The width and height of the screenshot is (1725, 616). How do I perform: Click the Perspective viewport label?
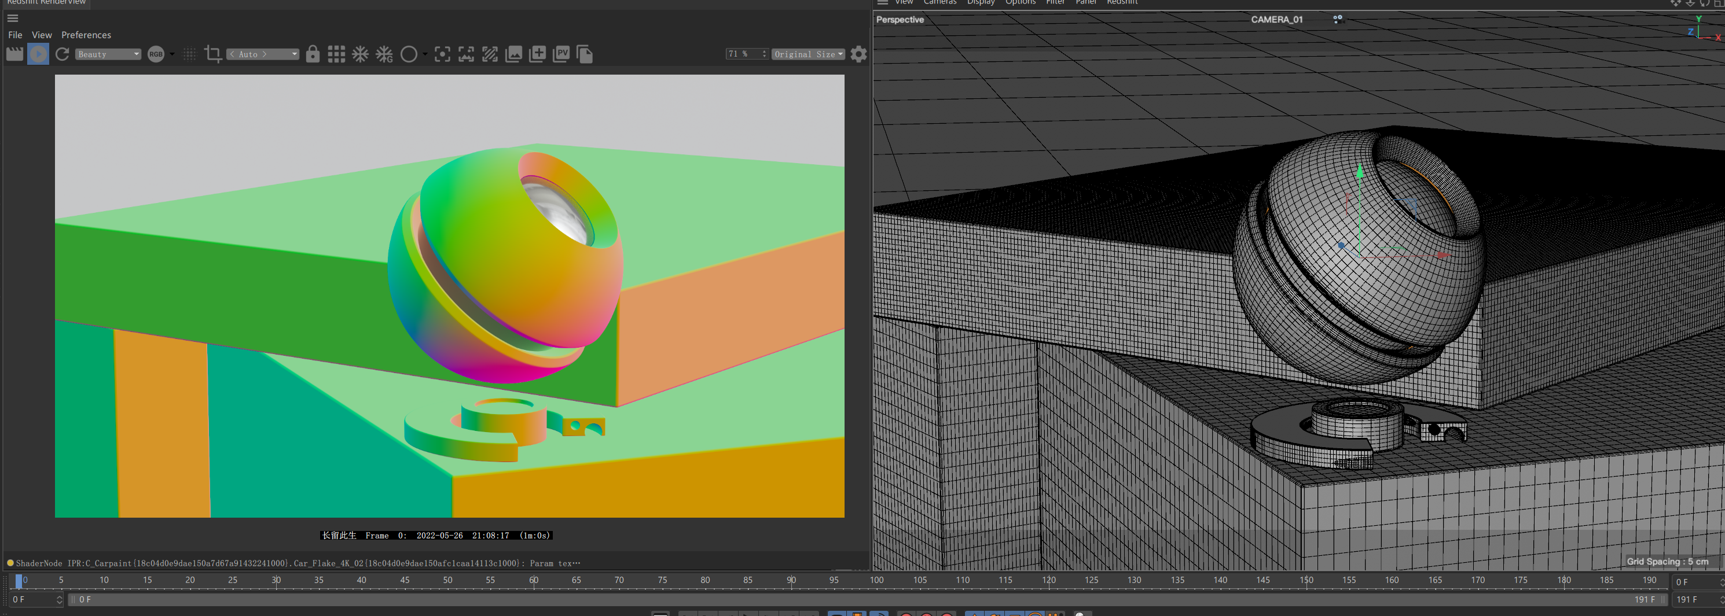click(x=900, y=20)
